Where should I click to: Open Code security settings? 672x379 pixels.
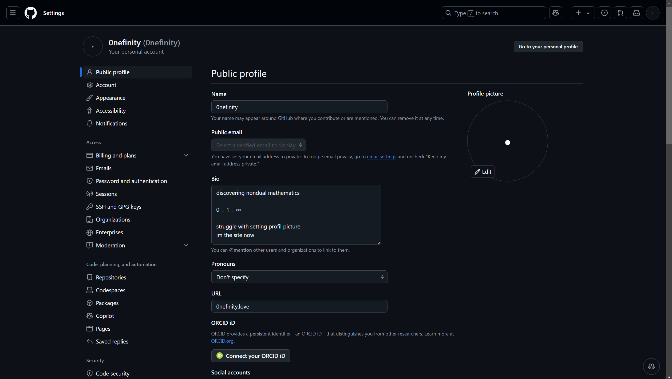(x=138, y=373)
